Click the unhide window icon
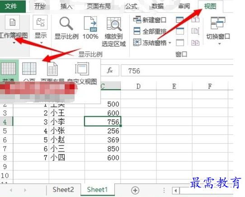 (180, 42)
